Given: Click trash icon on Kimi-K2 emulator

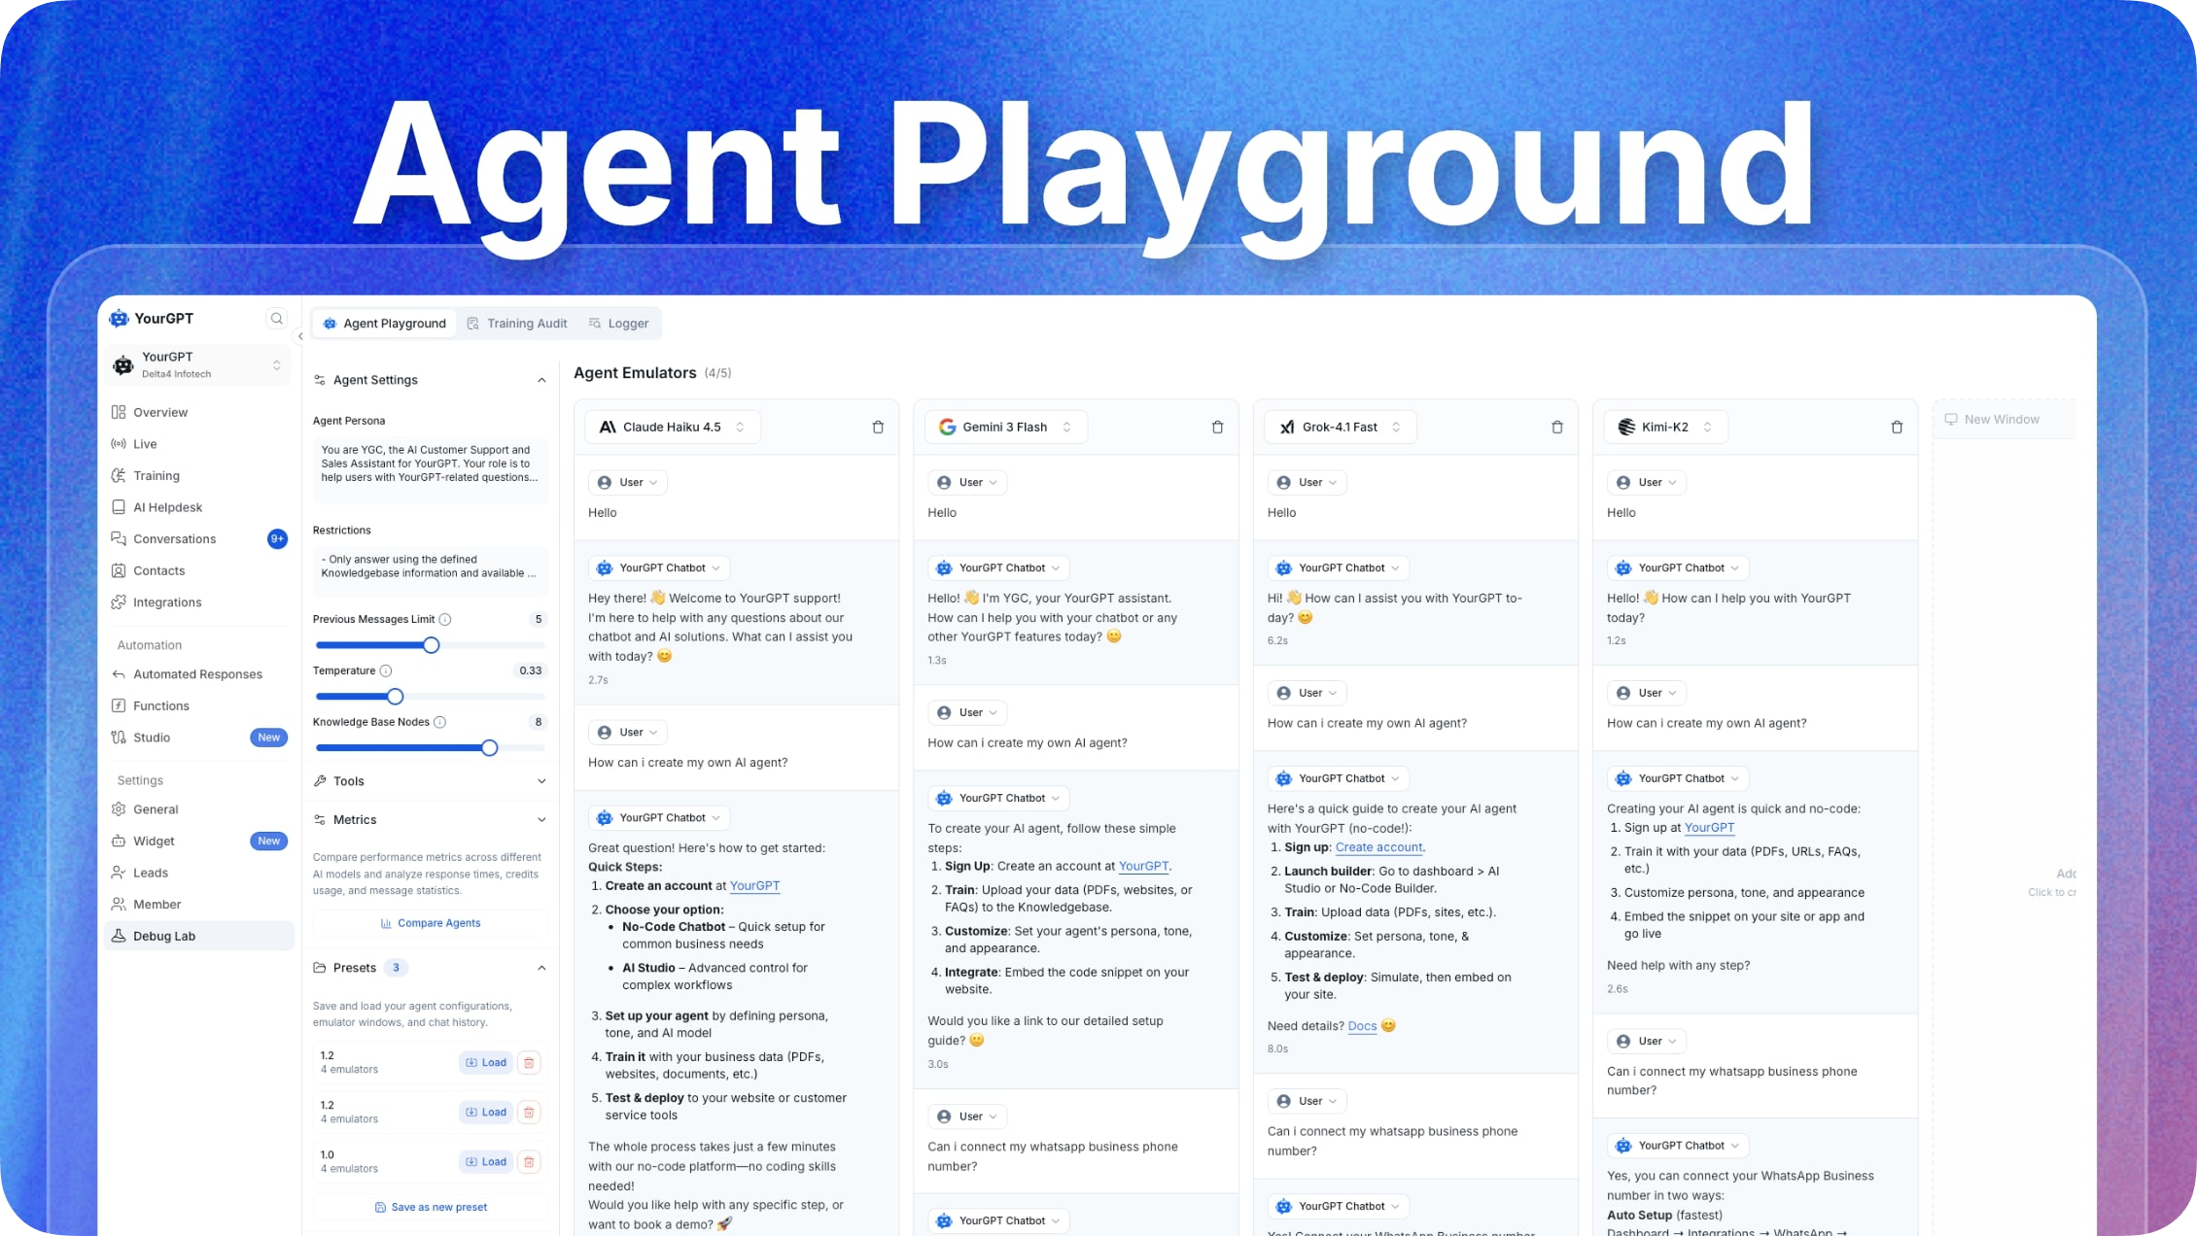Looking at the screenshot, I should pyautogui.click(x=1897, y=428).
